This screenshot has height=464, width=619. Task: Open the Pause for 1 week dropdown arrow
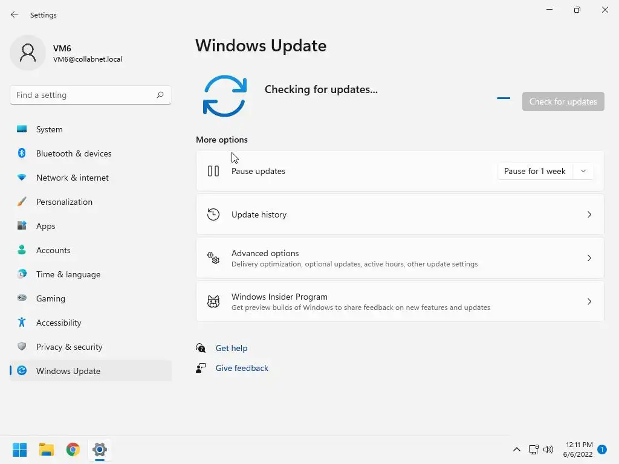coord(583,171)
